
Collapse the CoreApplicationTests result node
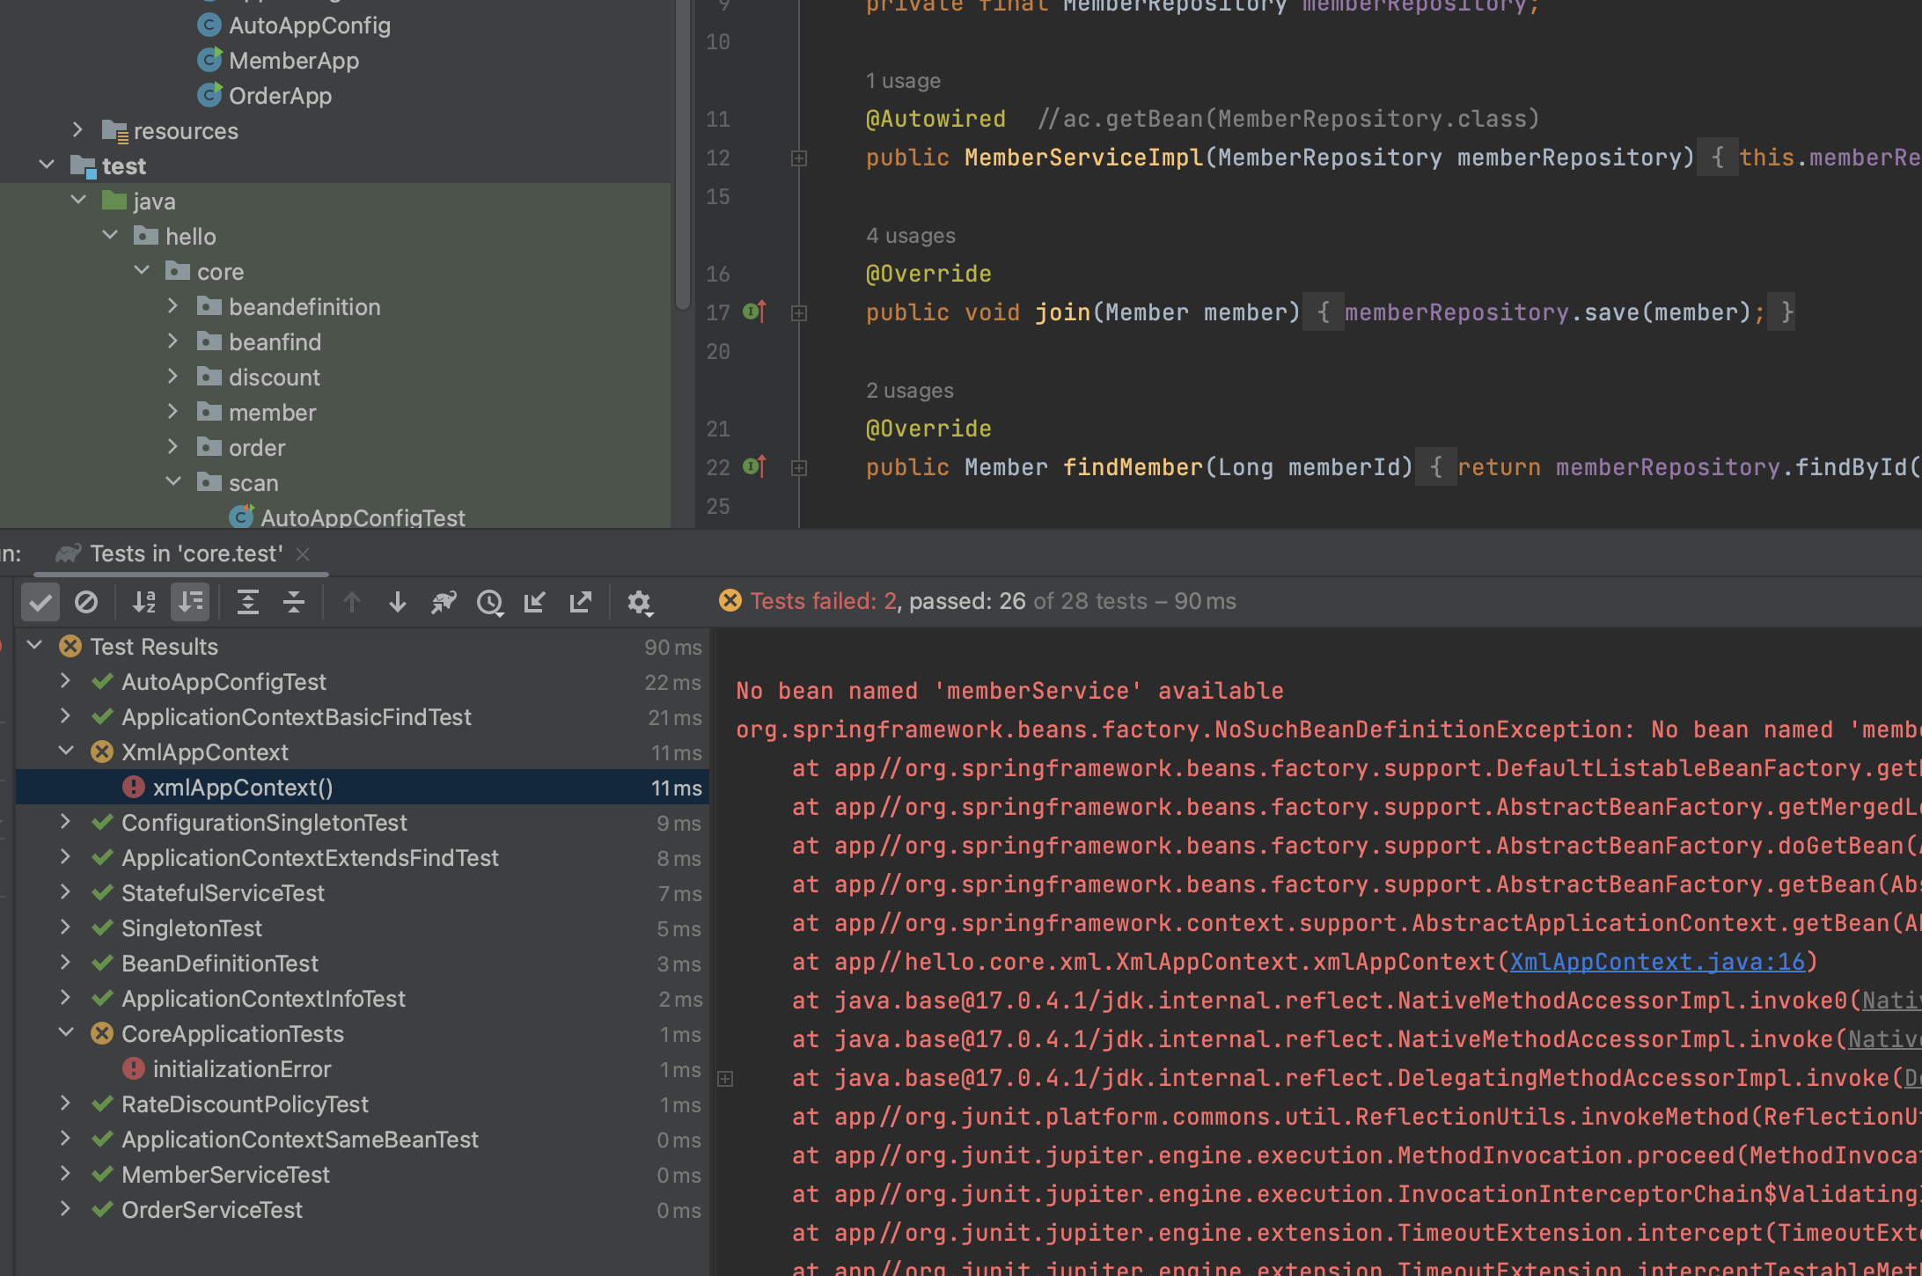pyautogui.click(x=65, y=1032)
